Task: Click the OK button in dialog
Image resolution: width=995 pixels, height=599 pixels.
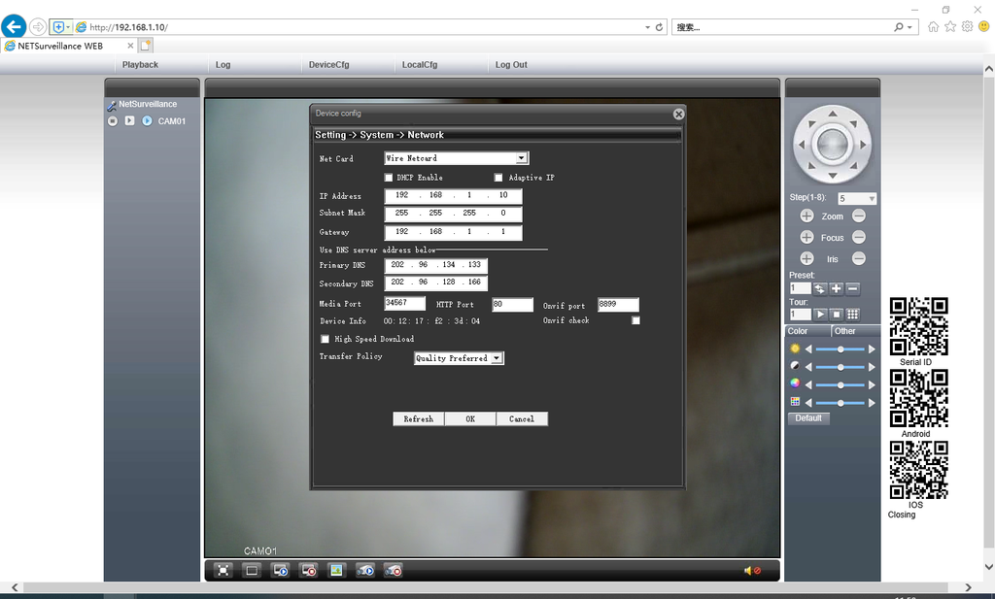Action: click(470, 418)
